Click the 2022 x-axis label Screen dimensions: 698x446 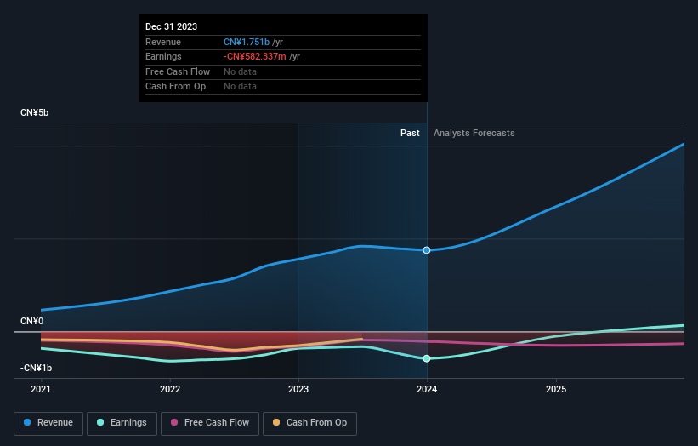[170, 390]
